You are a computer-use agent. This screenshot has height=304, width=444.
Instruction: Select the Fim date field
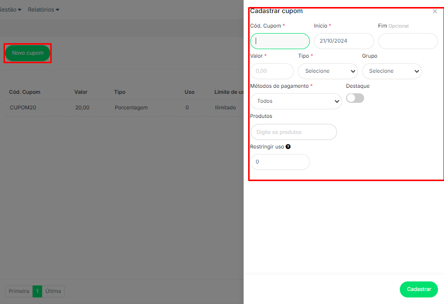407,41
